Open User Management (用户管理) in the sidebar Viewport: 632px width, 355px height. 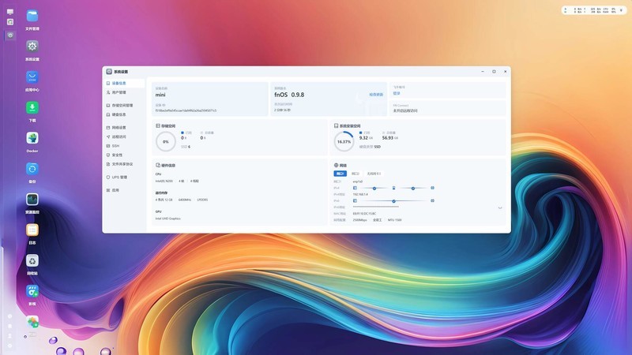(x=124, y=92)
